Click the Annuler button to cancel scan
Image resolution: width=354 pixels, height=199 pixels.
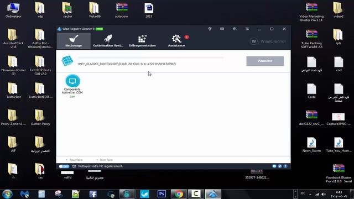pyautogui.click(x=265, y=61)
